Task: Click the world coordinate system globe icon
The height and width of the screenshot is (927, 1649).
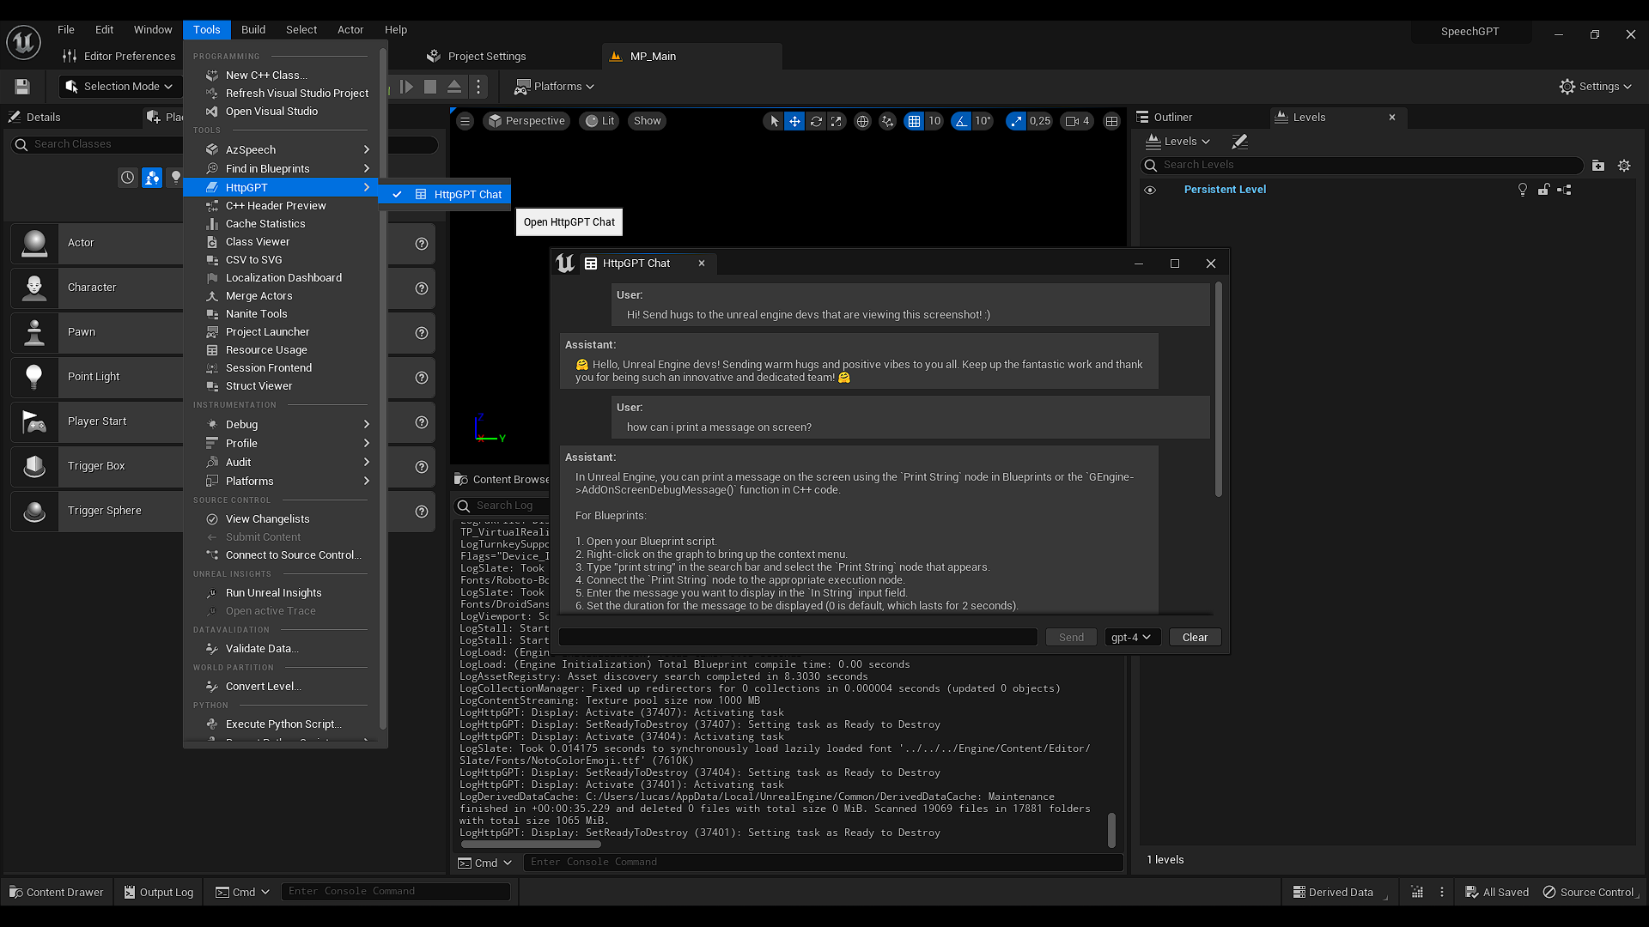Action: (862, 121)
